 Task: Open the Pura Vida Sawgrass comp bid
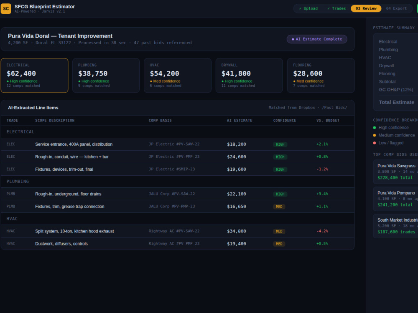395,172
